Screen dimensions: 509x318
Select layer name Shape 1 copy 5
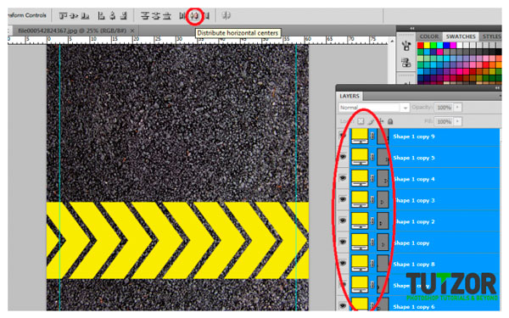[414, 158]
